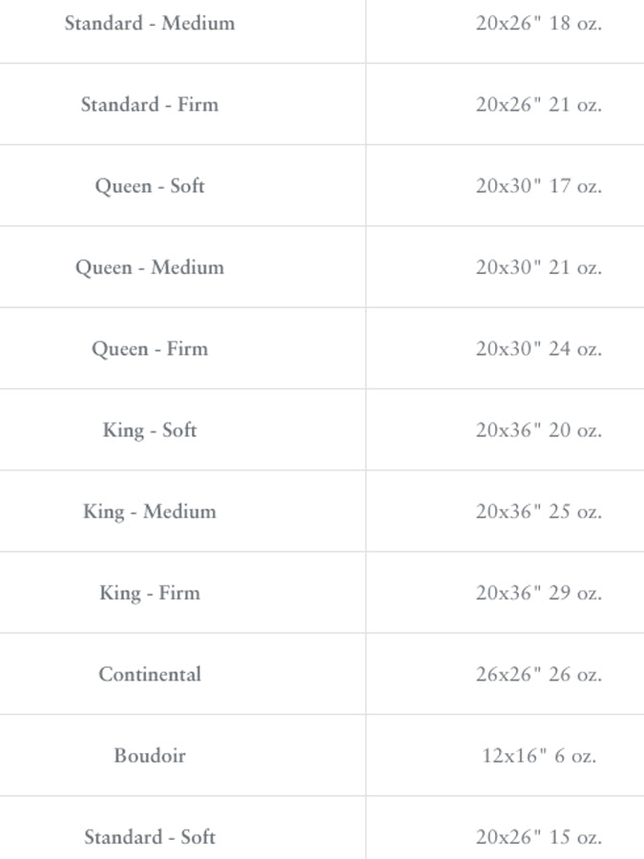Select the 20x26" 21 oz. cell
Viewport: 644px width, 859px height.
click(539, 104)
